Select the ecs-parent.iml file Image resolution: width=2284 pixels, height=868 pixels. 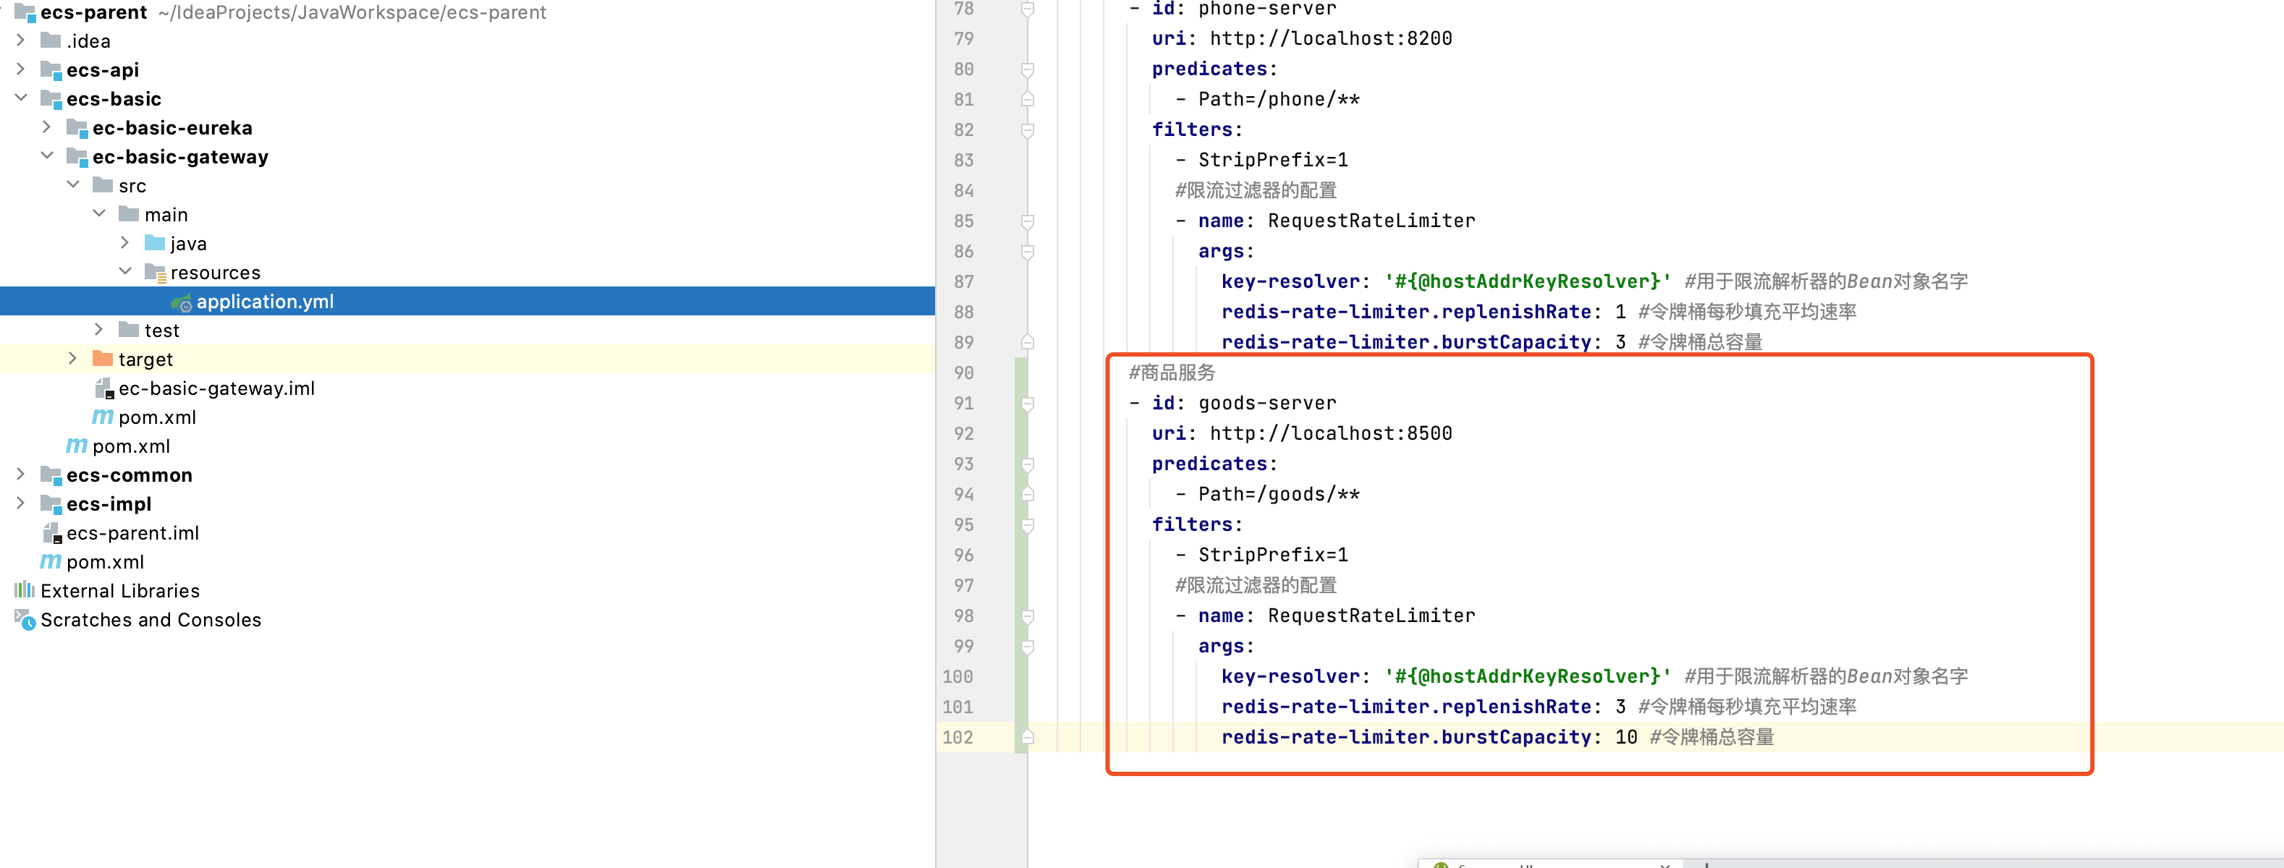coord(132,533)
